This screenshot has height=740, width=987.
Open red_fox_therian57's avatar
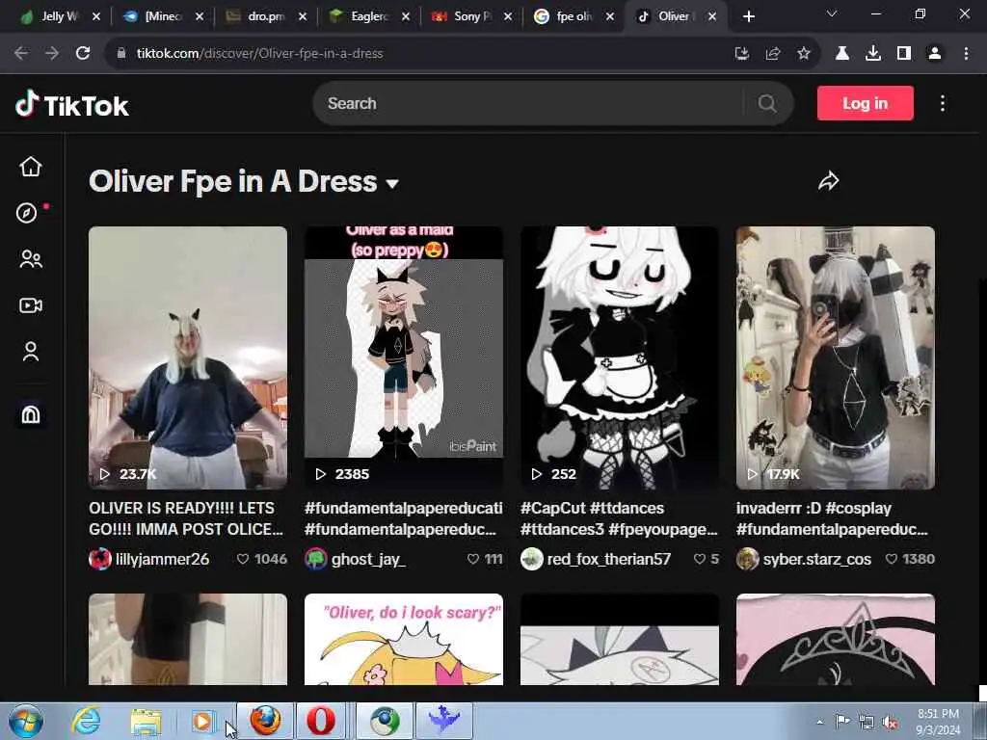pos(532,559)
